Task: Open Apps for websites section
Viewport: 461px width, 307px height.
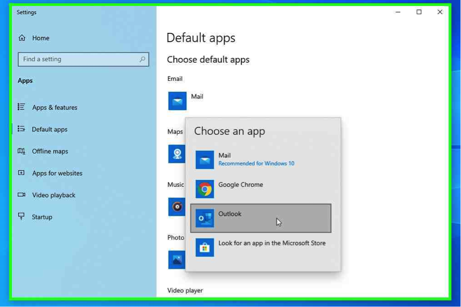Action: pyautogui.click(x=57, y=173)
